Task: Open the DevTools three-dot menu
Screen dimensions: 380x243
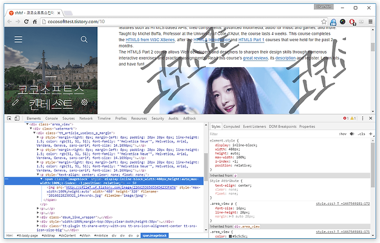Action: click(x=363, y=118)
